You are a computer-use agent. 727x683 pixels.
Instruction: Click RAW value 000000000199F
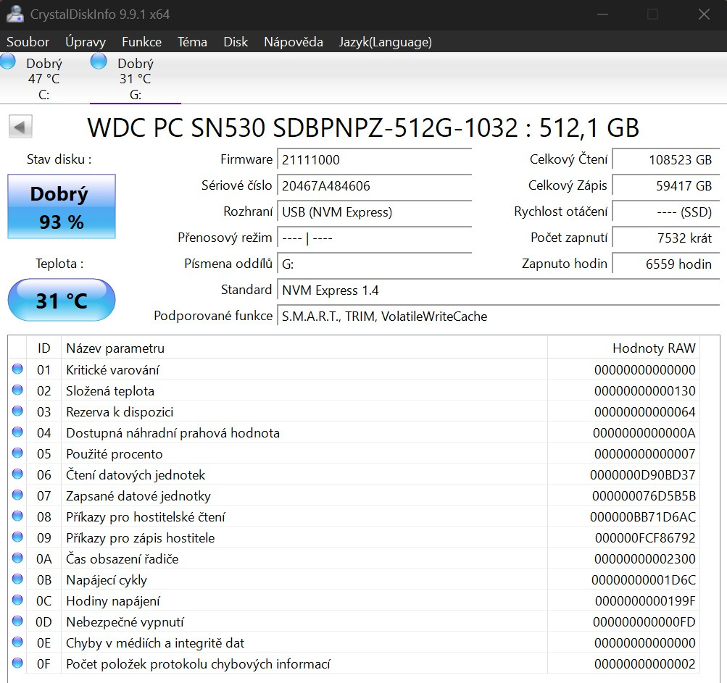click(x=645, y=601)
